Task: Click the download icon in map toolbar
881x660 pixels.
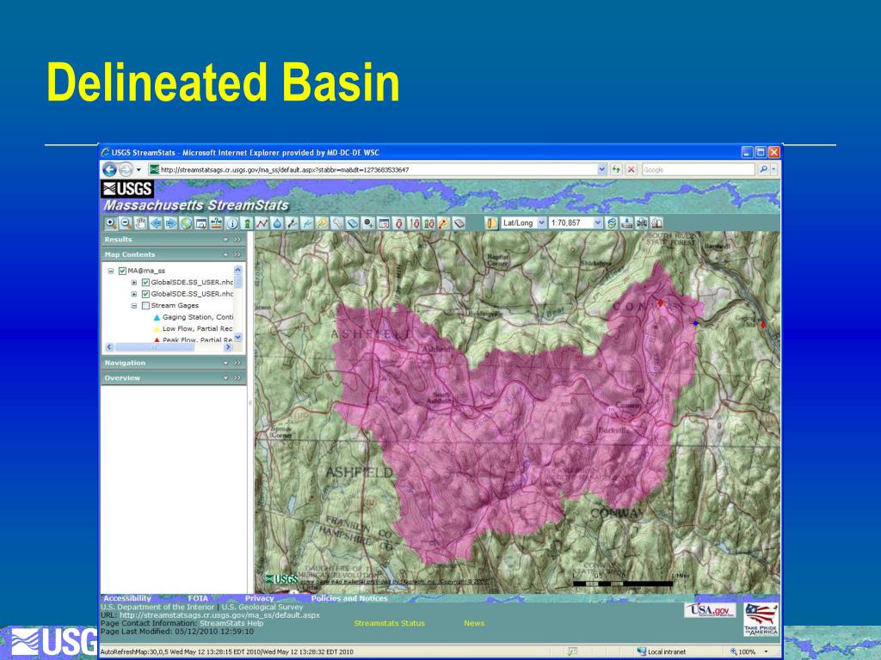Action: [x=626, y=223]
